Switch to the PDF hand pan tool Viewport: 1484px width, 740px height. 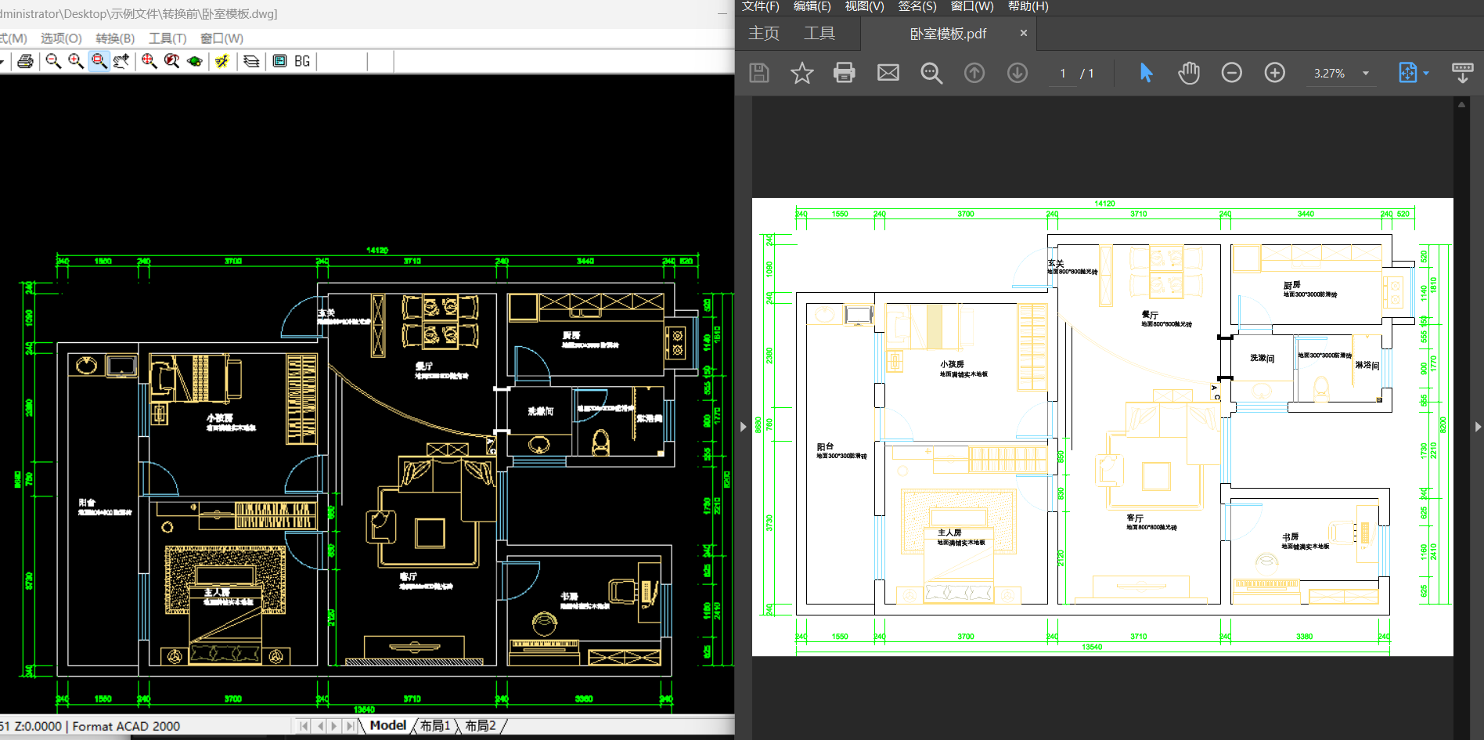click(x=1188, y=74)
